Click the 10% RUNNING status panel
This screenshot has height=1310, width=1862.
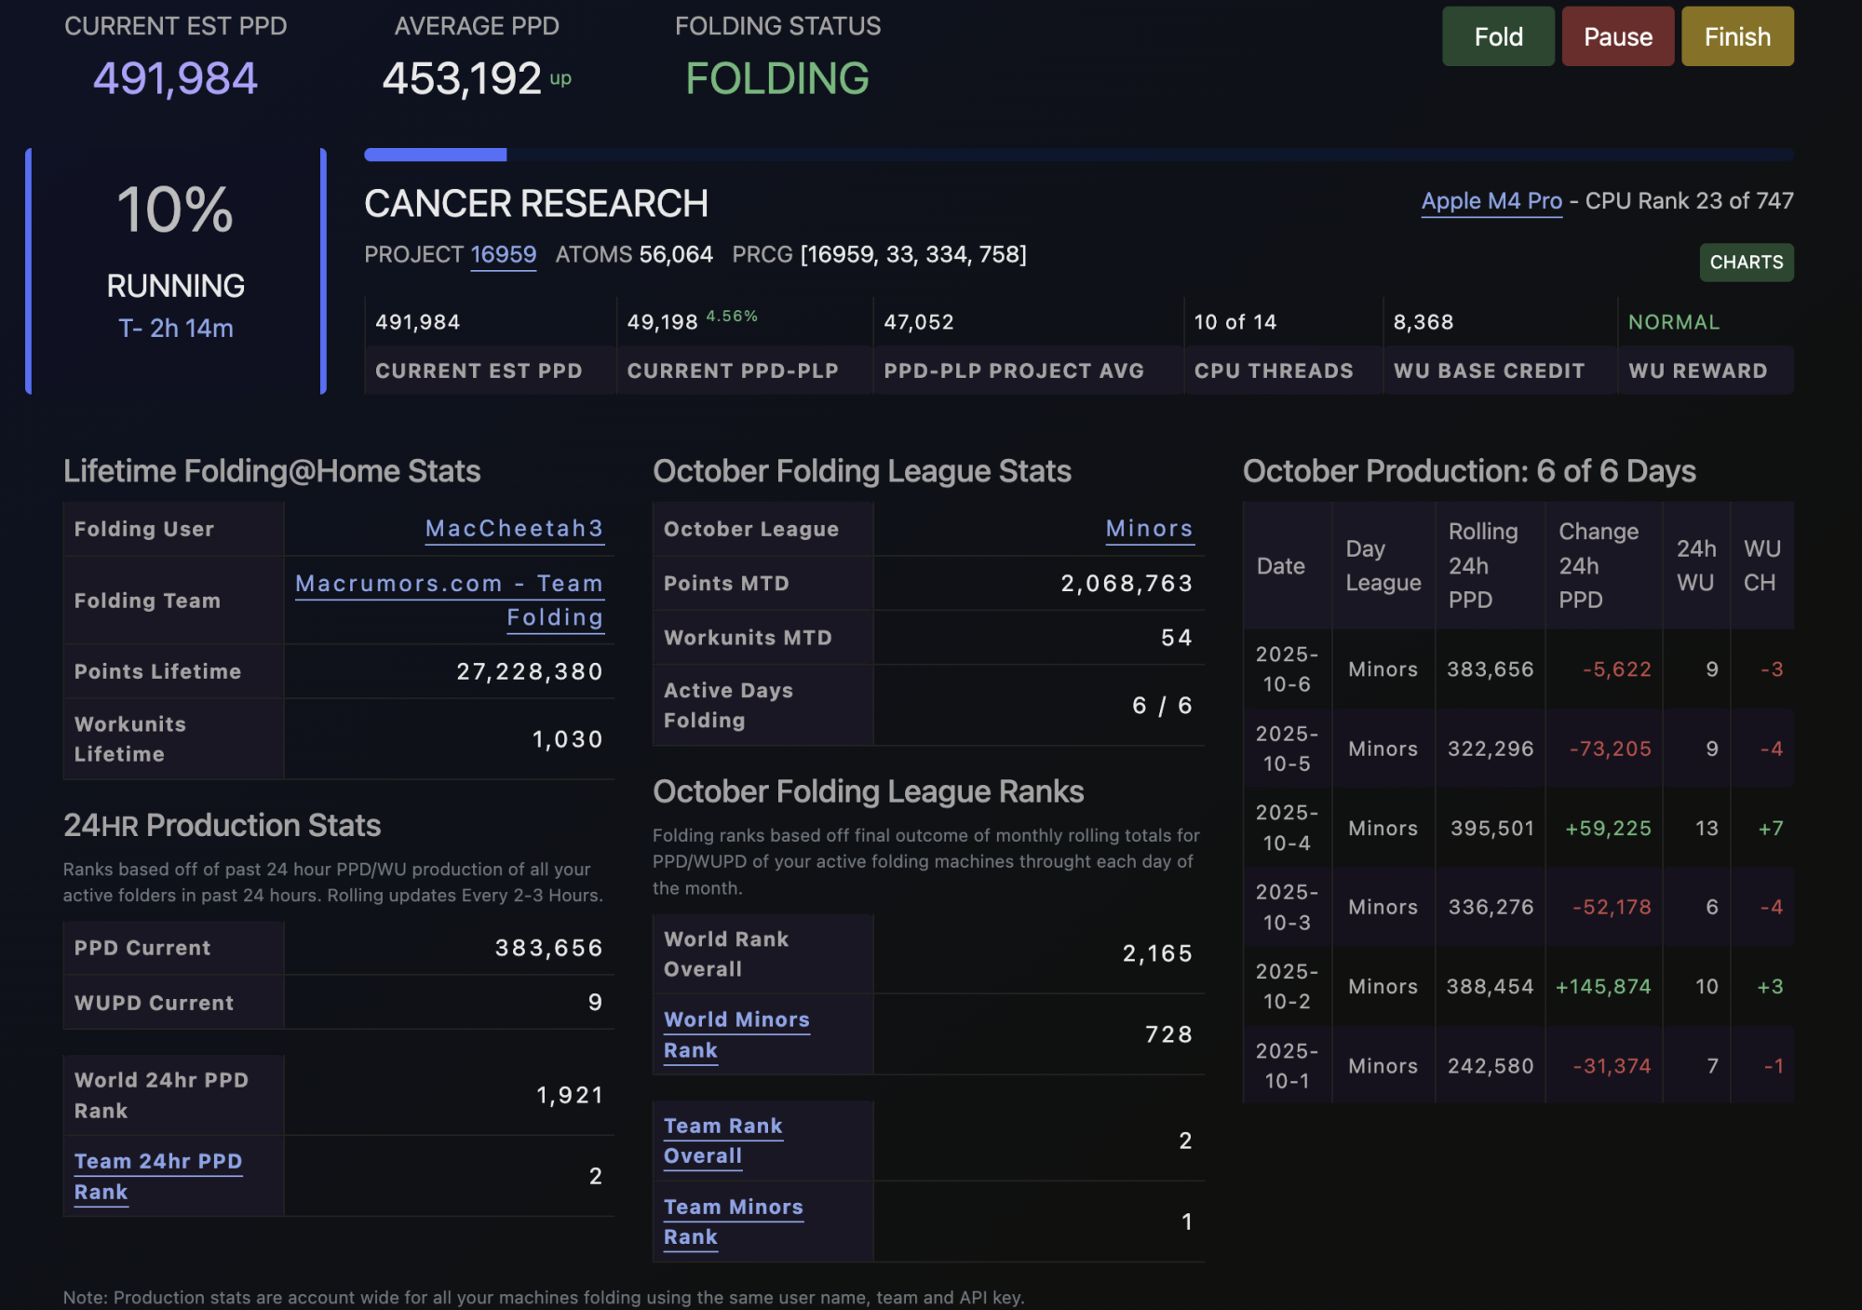[x=176, y=270]
